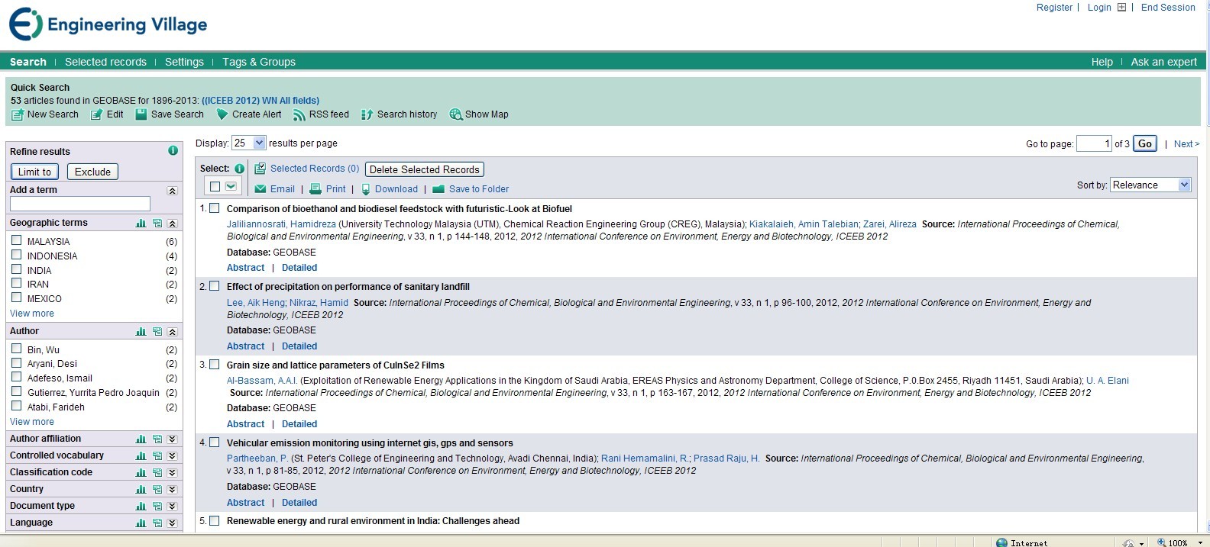
Task: Collapse the Add a term section
Action: [x=172, y=191]
